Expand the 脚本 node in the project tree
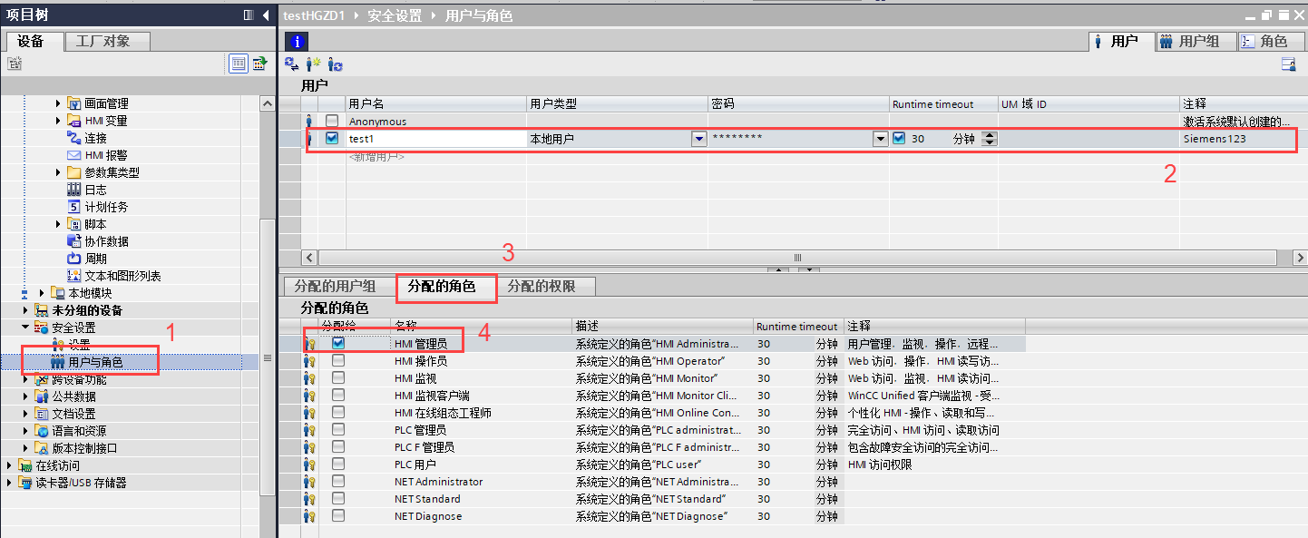Viewport: 1308px width, 538px height. (58, 223)
